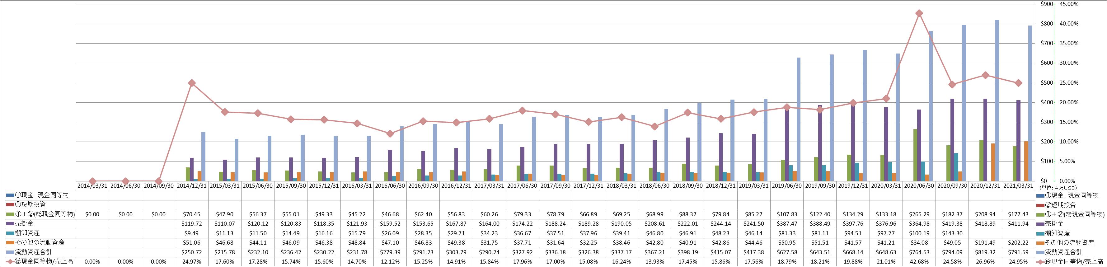Click the 2017/06/30 date label
The height and width of the screenshot is (267, 1107).
coord(522,186)
